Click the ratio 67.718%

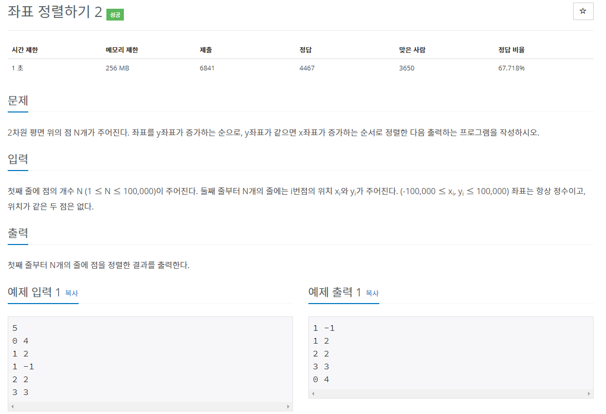coord(511,68)
